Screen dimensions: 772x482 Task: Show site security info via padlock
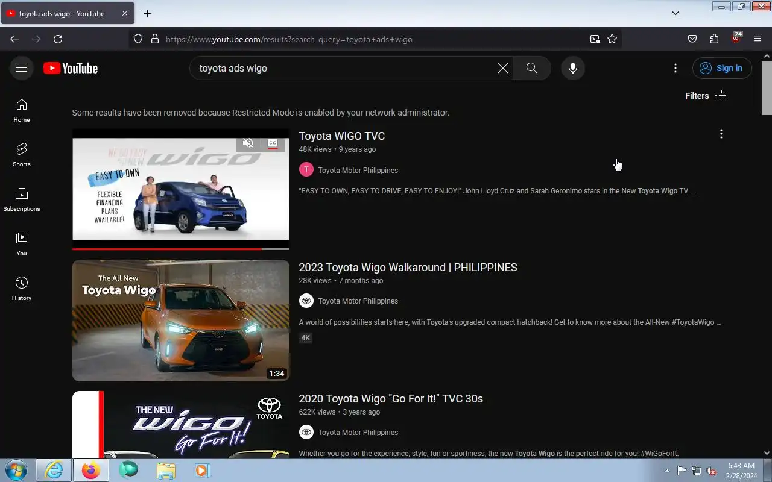pyautogui.click(x=155, y=39)
